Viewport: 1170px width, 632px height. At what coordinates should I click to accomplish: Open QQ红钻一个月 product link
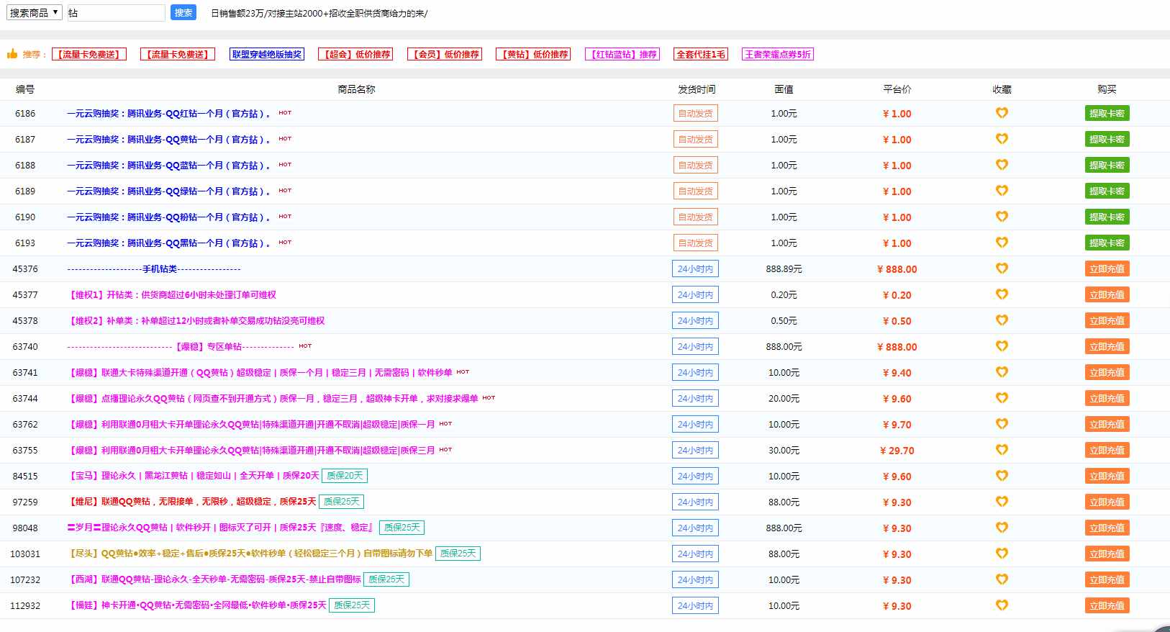tap(169, 114)
